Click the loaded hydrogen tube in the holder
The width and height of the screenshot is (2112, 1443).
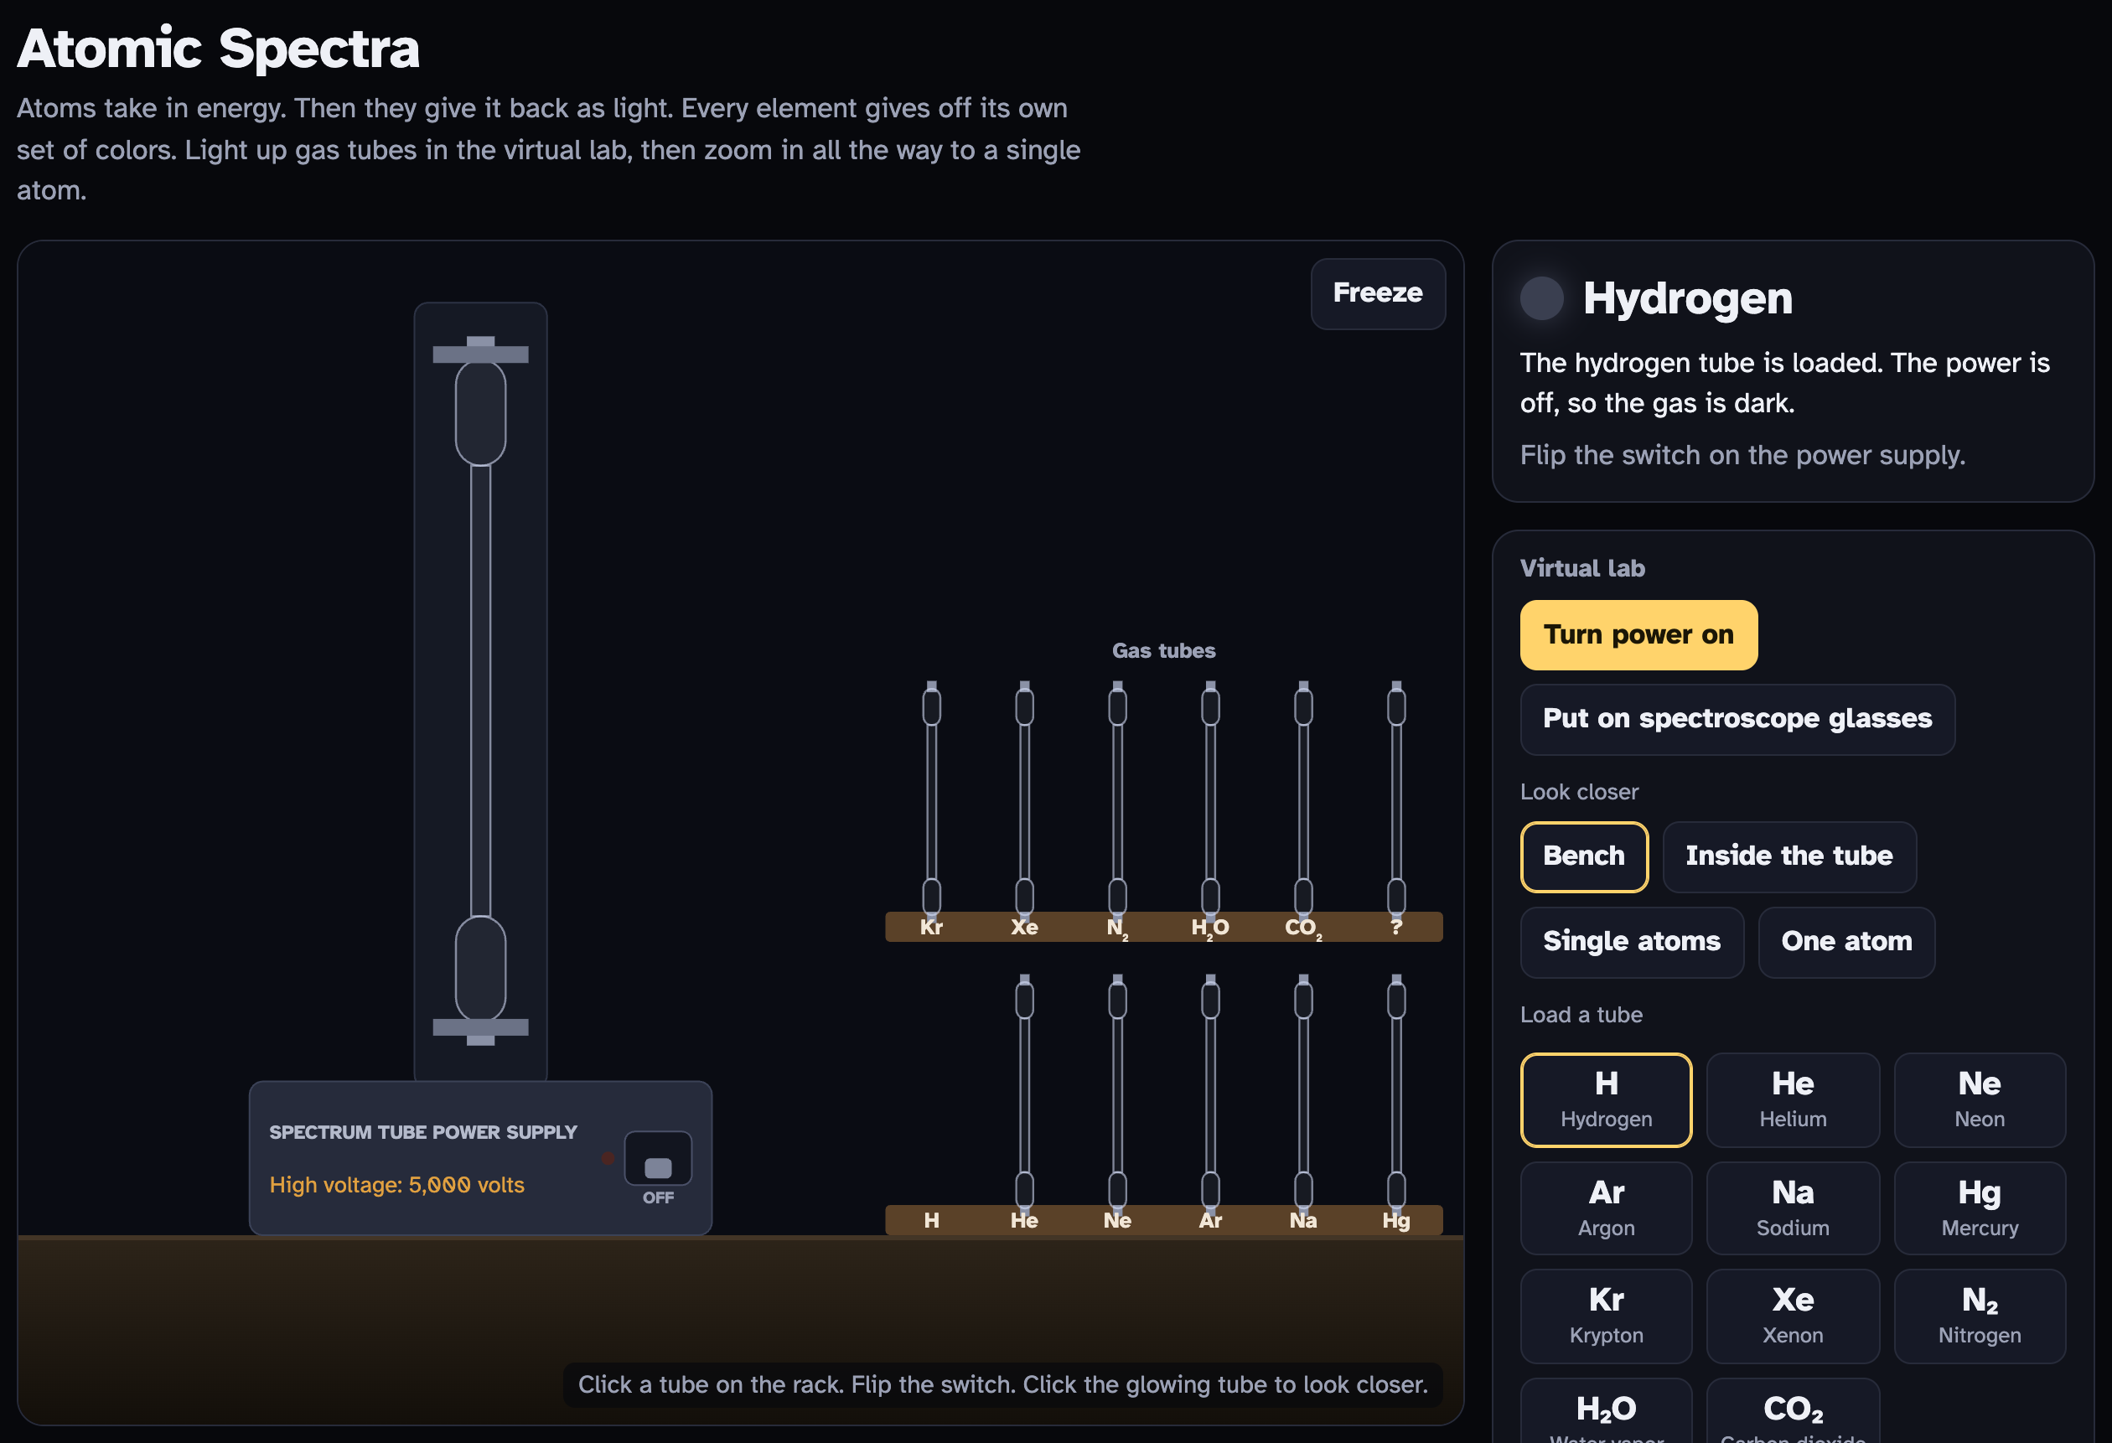coord(481,690)
